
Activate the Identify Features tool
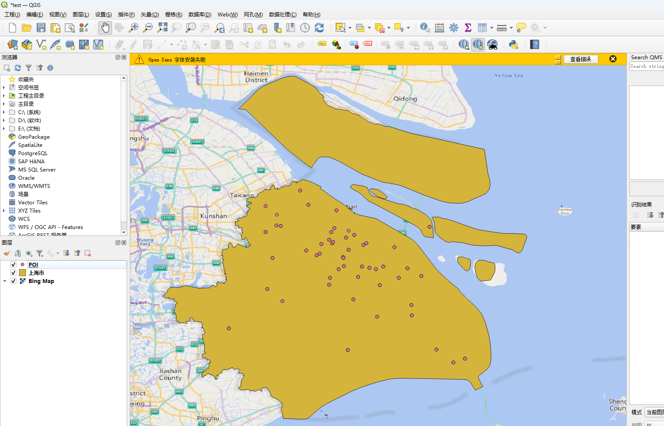425,28
